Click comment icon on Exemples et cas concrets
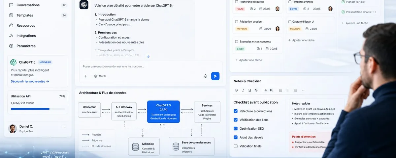Viewport: 396px width, 158px height. [x=258, y=49]
